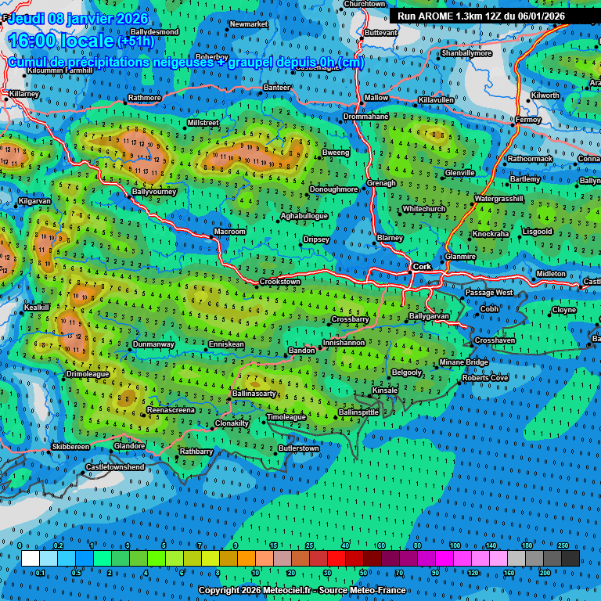The image size is (601, 601).
Task: Click the Fermoy label
Action: 528,120
